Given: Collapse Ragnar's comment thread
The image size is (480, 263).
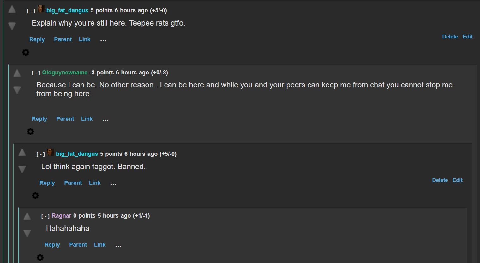Looking at the screenshot, I should click(45, 216).
